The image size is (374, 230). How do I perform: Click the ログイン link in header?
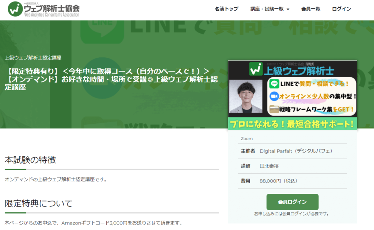341,9
